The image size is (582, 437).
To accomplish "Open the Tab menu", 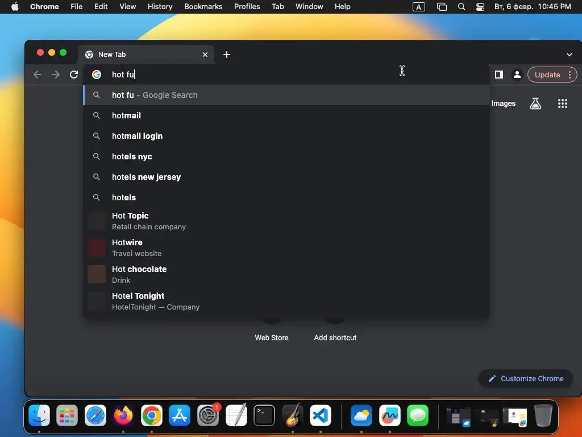I will point(277,7).
